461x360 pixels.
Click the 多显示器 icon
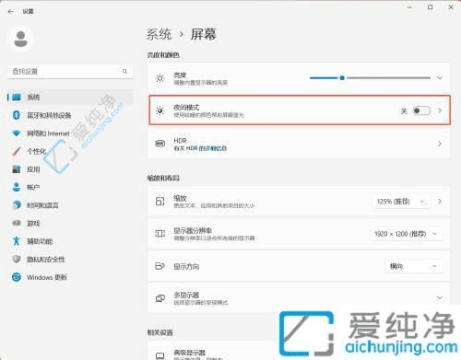(160, 298)
